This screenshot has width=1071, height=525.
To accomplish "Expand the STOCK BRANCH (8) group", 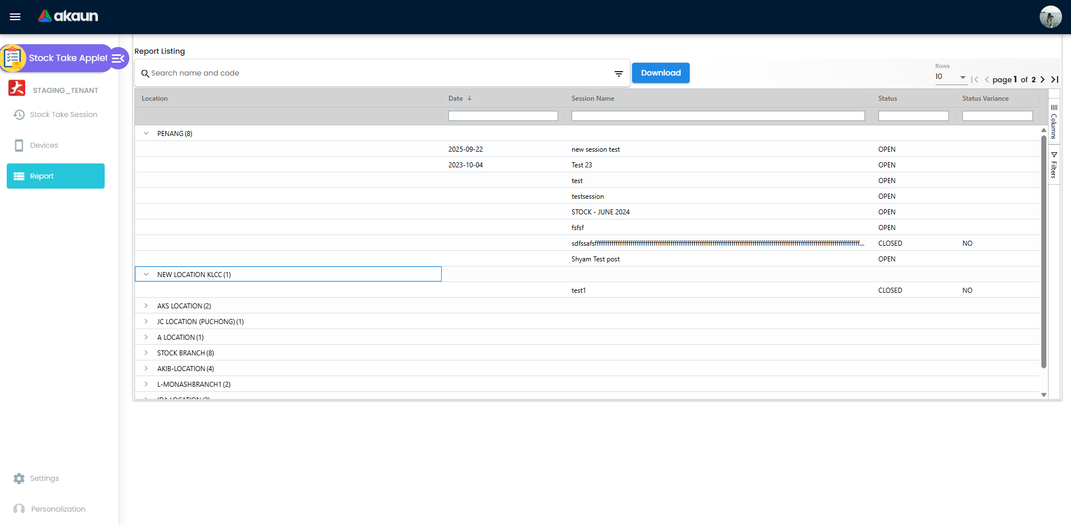I will point(146,353).
